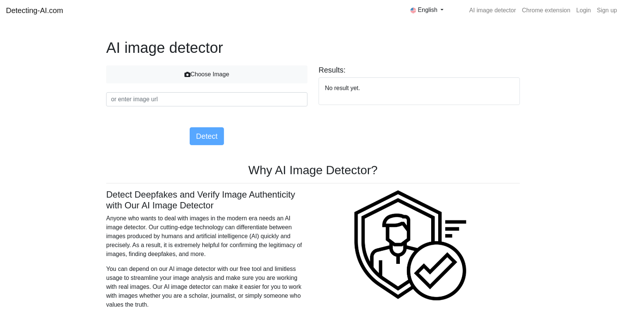
Task: Click the 'Results:' label
Action: tap(332, 70)
